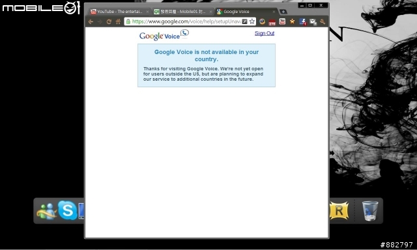417x250 pixels.
Task: Minimize the Chrome window
Action: [x=302, y=5]
